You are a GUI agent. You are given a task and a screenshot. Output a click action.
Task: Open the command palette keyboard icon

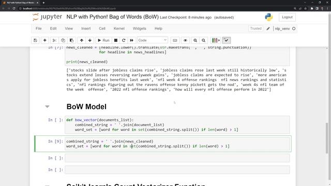[x=175, y=40]
